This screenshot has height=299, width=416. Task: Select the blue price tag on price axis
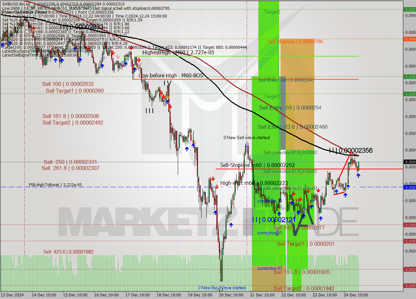409,187
